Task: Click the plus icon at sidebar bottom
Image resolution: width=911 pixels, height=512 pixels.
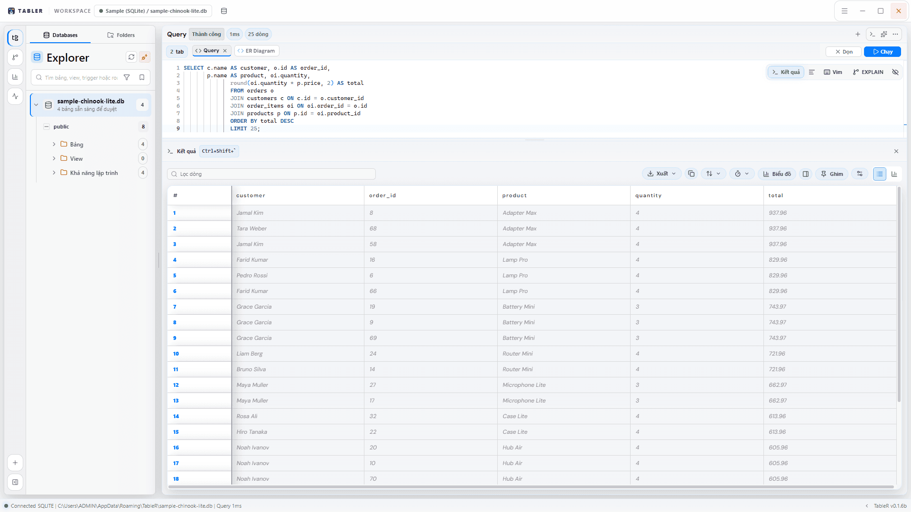Action: point(15,463)
